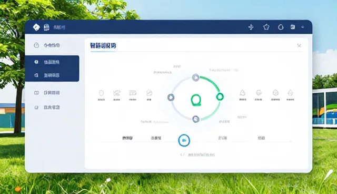Image resolution: width=337 pixels, height=194 pixels.
Task: Close the panel with the X button
Action: (299, 45)
